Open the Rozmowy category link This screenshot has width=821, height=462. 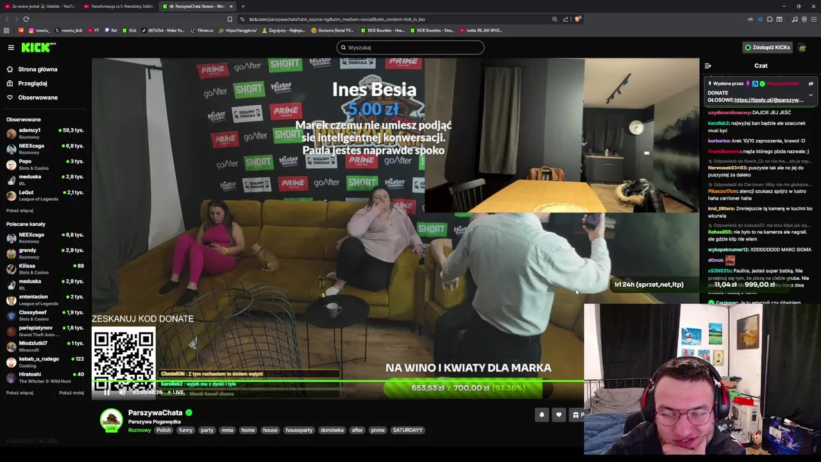point(139,430)
